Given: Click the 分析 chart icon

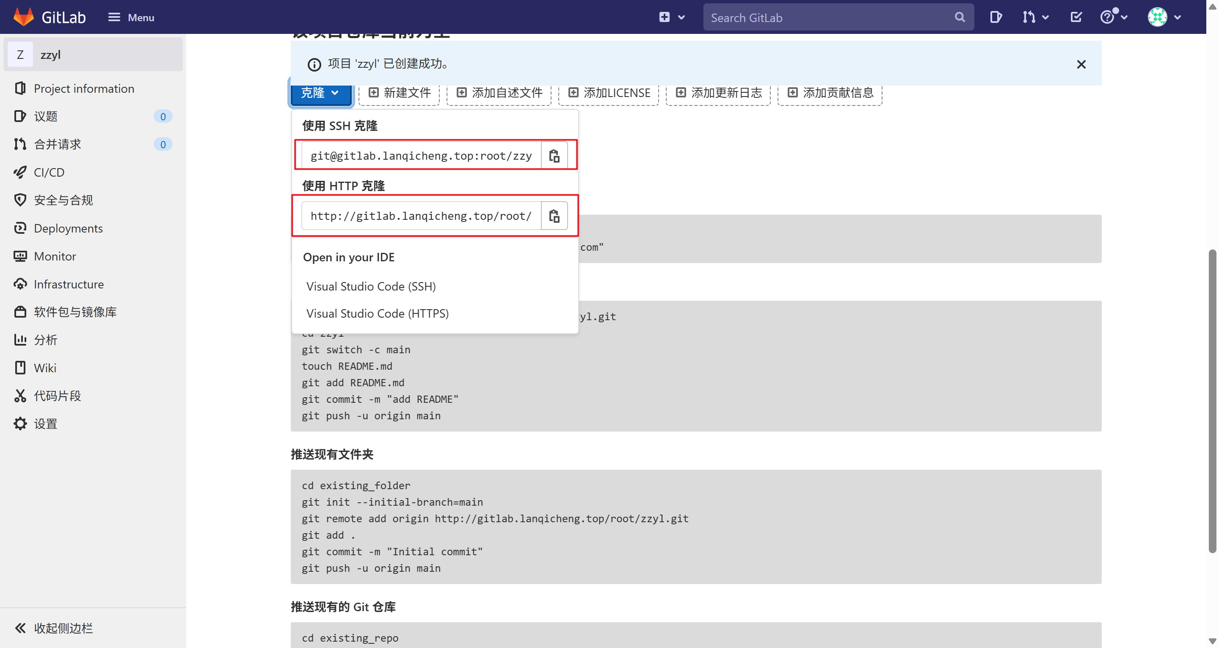Looking at the screenshot, I should click(20, 340).
